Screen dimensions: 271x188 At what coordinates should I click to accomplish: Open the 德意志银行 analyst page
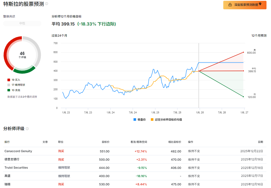[12, 159]
